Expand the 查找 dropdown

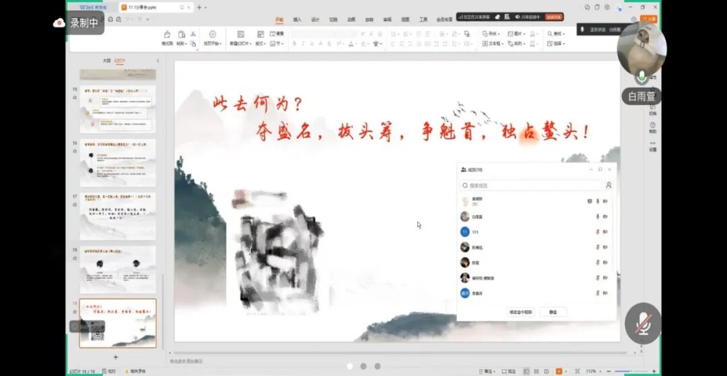[x=556, y=34]
